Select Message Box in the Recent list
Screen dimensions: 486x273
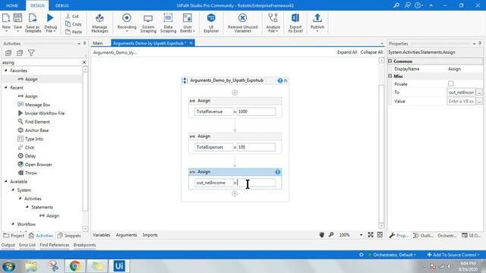click(33, 105)
